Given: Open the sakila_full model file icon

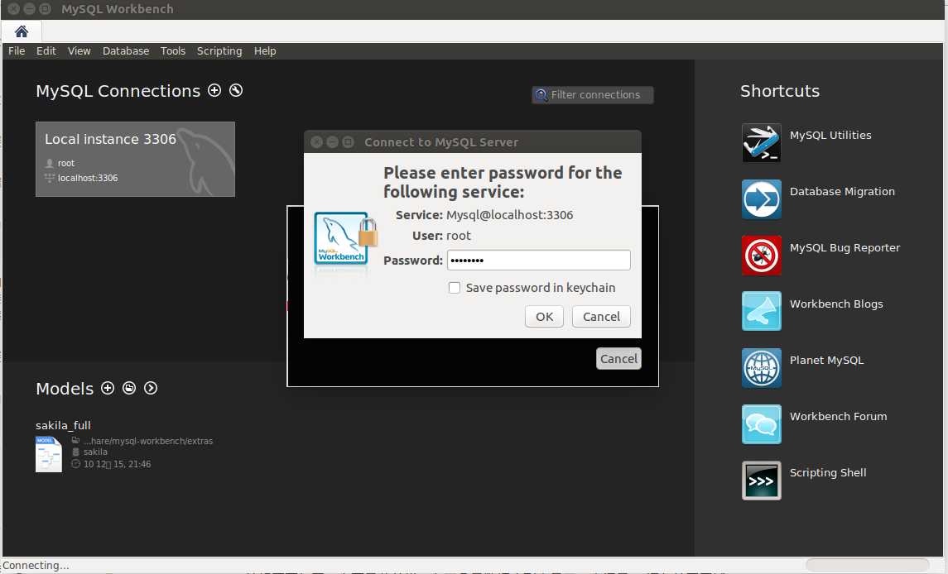Looking at the screenshot, I should point(48,454).
